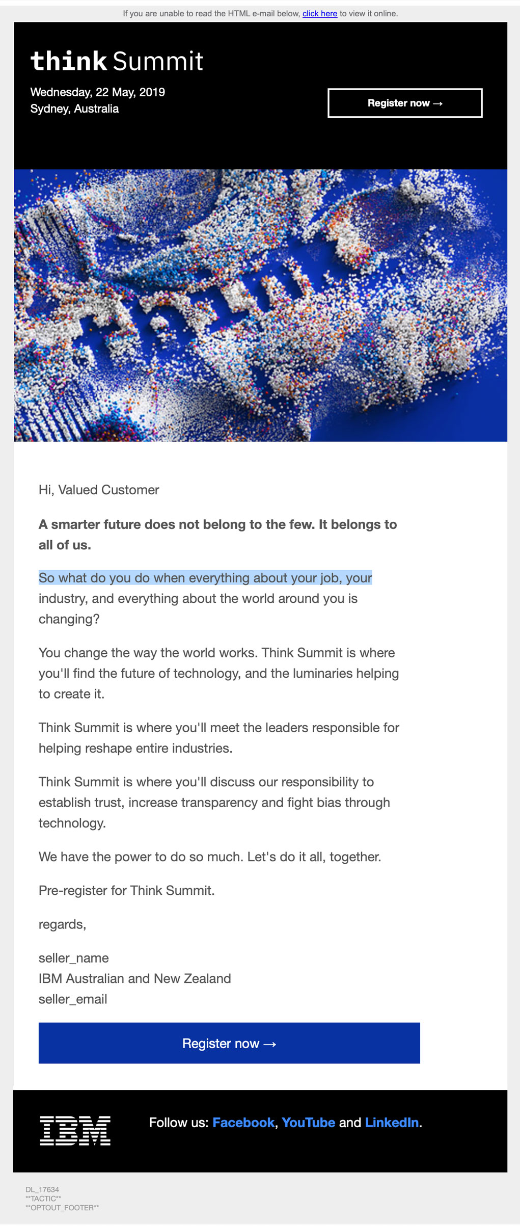The width and height of the screenshot is (520, 1226).
Task: Click the bold 'A smarter future' headline
Action: coord(217,525)
